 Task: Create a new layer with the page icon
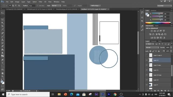pos(165,91)
